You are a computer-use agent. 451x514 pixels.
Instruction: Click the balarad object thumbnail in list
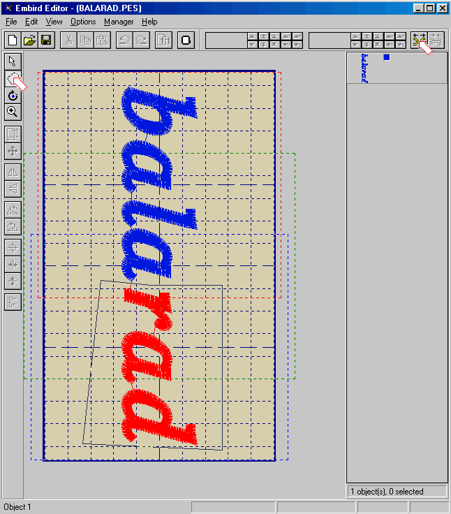coord(364,68)
